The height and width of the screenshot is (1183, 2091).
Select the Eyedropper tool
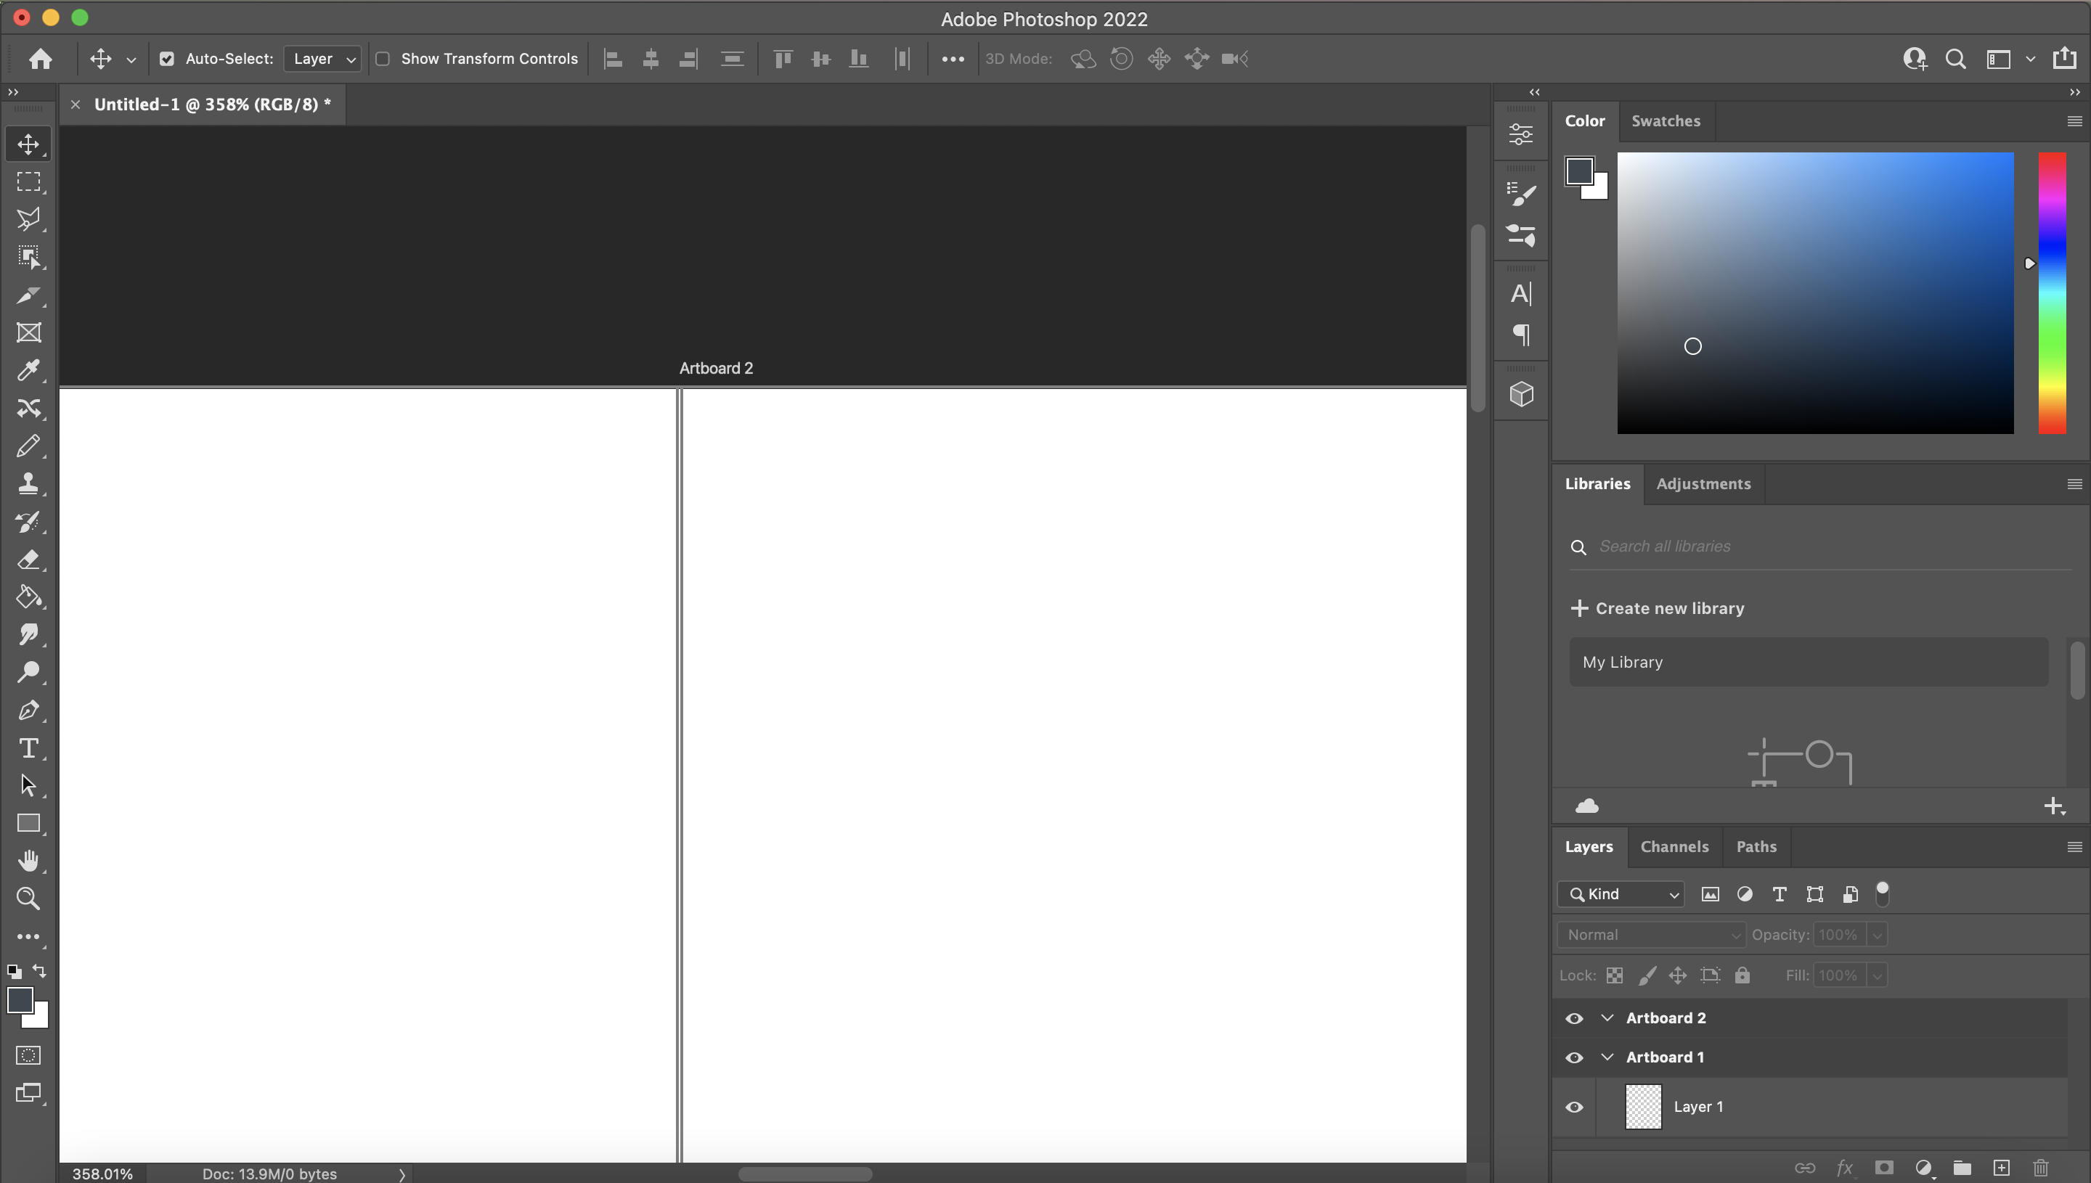click(x=28, y=370)
